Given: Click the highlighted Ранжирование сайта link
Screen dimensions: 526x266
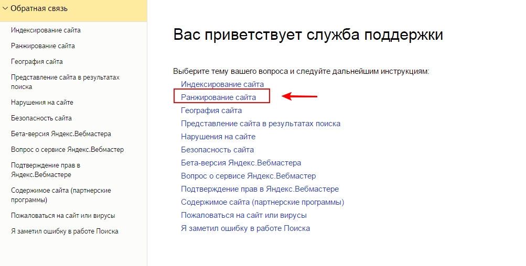Looking at the screenshot, I should pos(218,97).
